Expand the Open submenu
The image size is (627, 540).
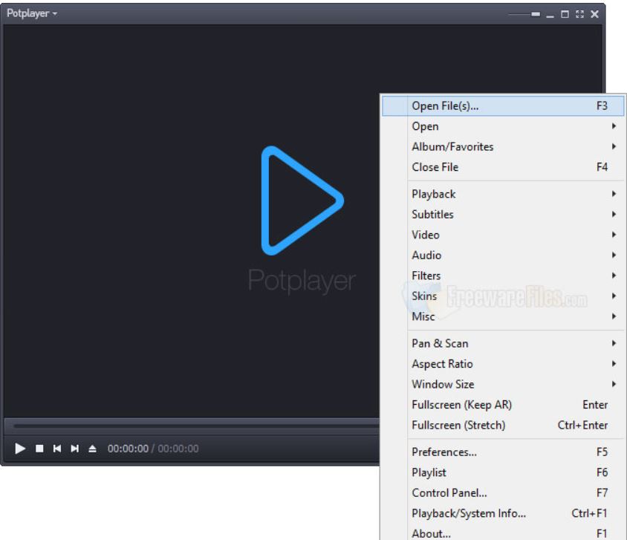[x=503, y=126]
